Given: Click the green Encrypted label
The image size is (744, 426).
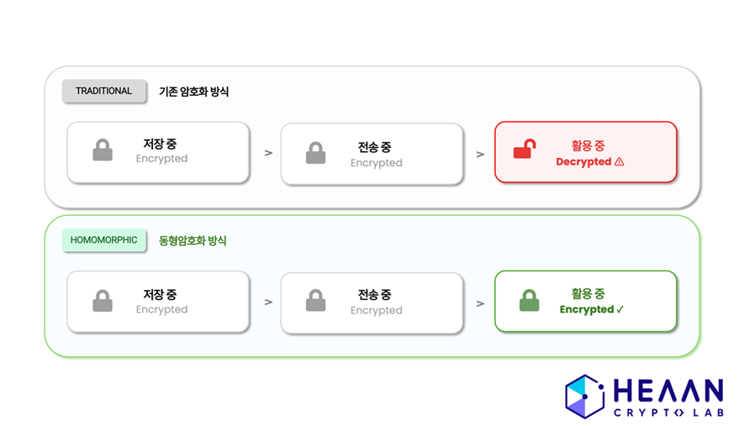Looking at the screenshot, I should click(x=587, y=309).
